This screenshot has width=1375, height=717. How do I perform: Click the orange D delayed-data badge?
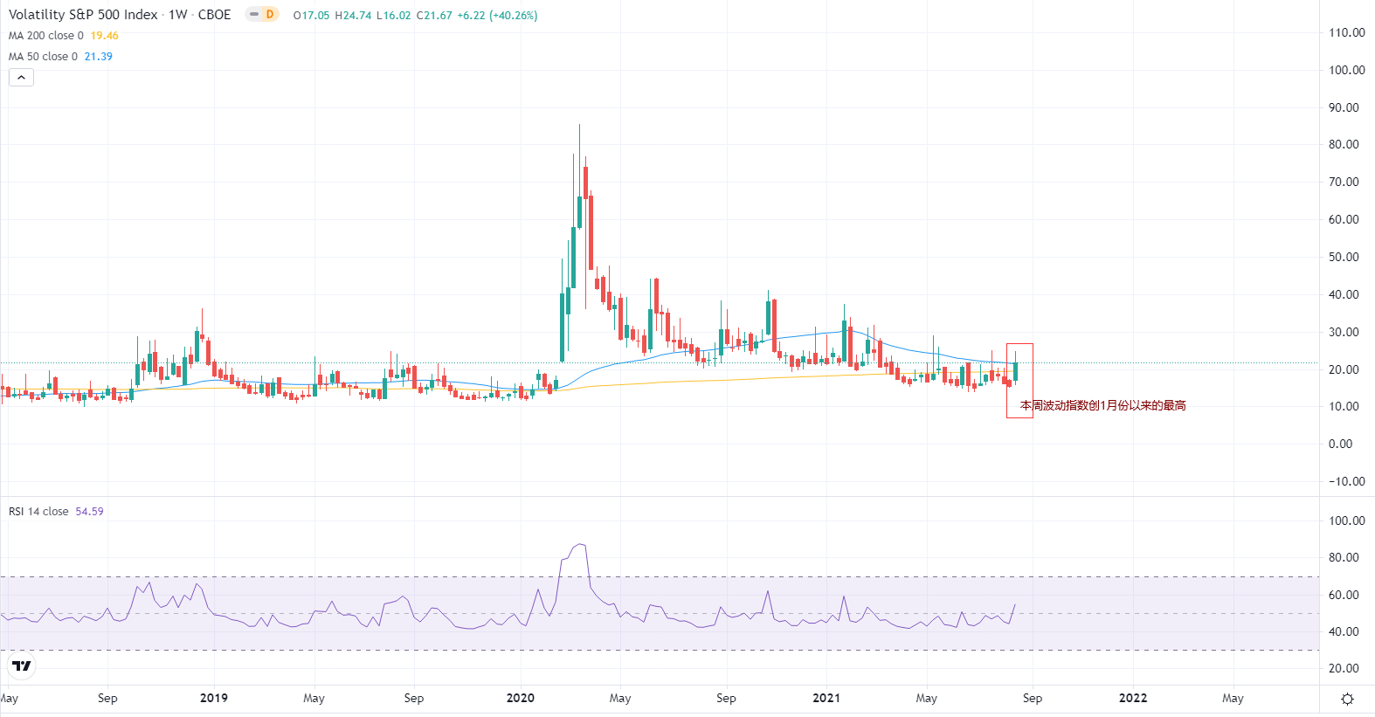click(270, 15)
